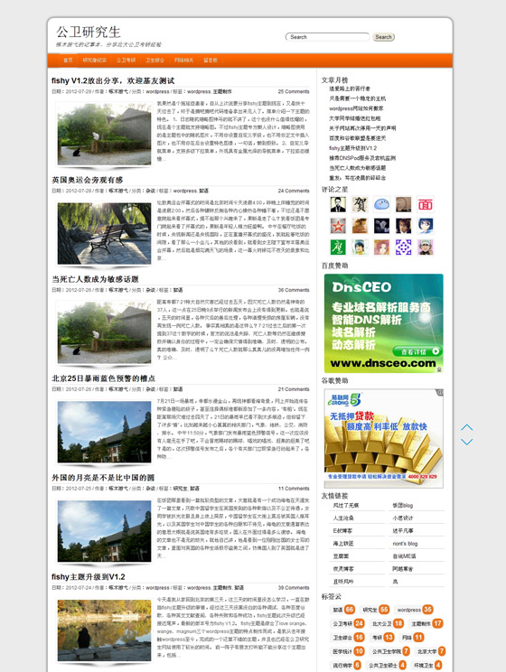Open post '外国的月亮是不是比中国的圆'
Screen dimensions: 506x672
coord(103,478)
